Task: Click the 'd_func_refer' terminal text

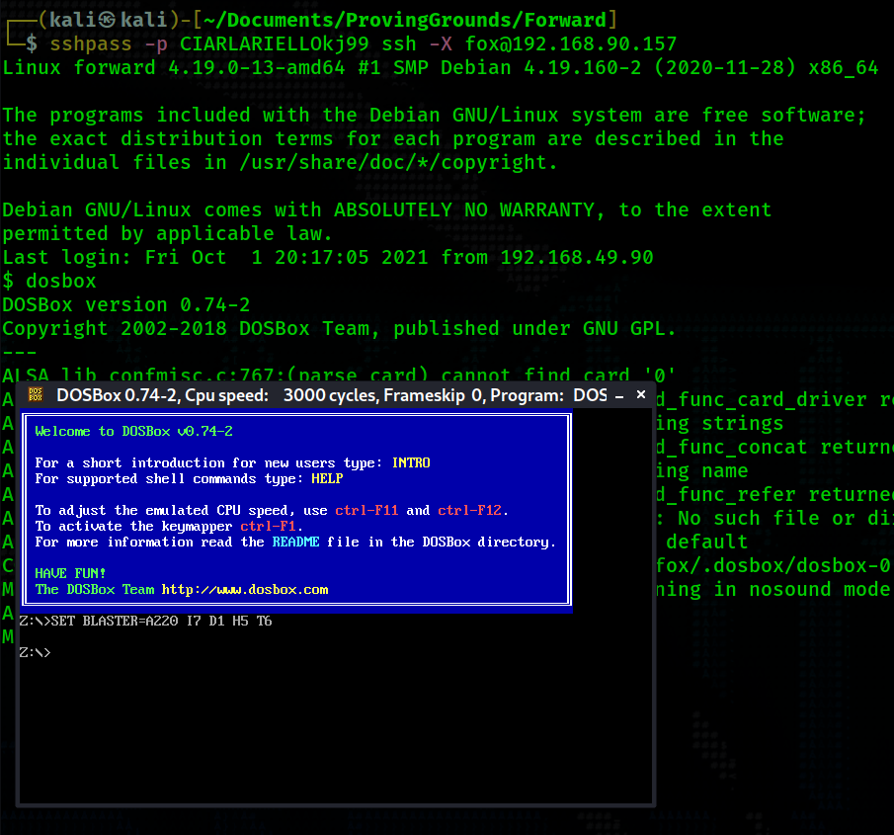Action: tap(726, 494)
